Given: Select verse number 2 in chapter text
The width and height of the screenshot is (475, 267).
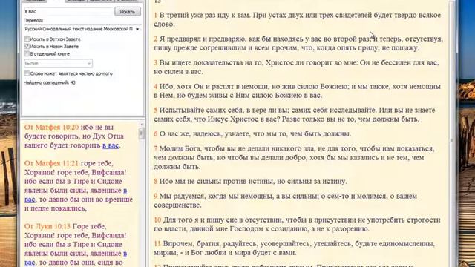Looking at the screenshot, I should [x=155, y=39].
